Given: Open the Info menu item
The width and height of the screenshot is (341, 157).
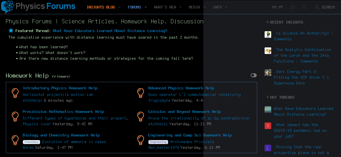Looking at the screenshot, I should 217,7.
